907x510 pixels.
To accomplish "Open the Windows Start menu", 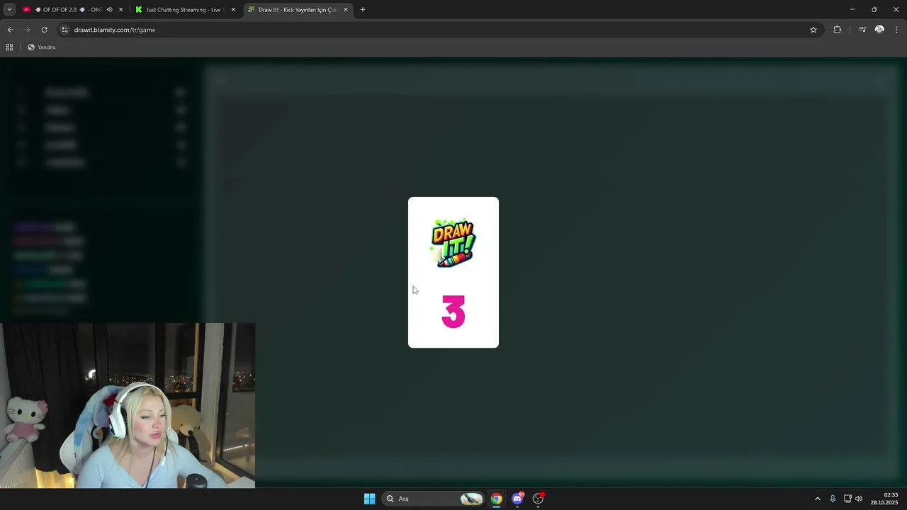I will point(369,499).
